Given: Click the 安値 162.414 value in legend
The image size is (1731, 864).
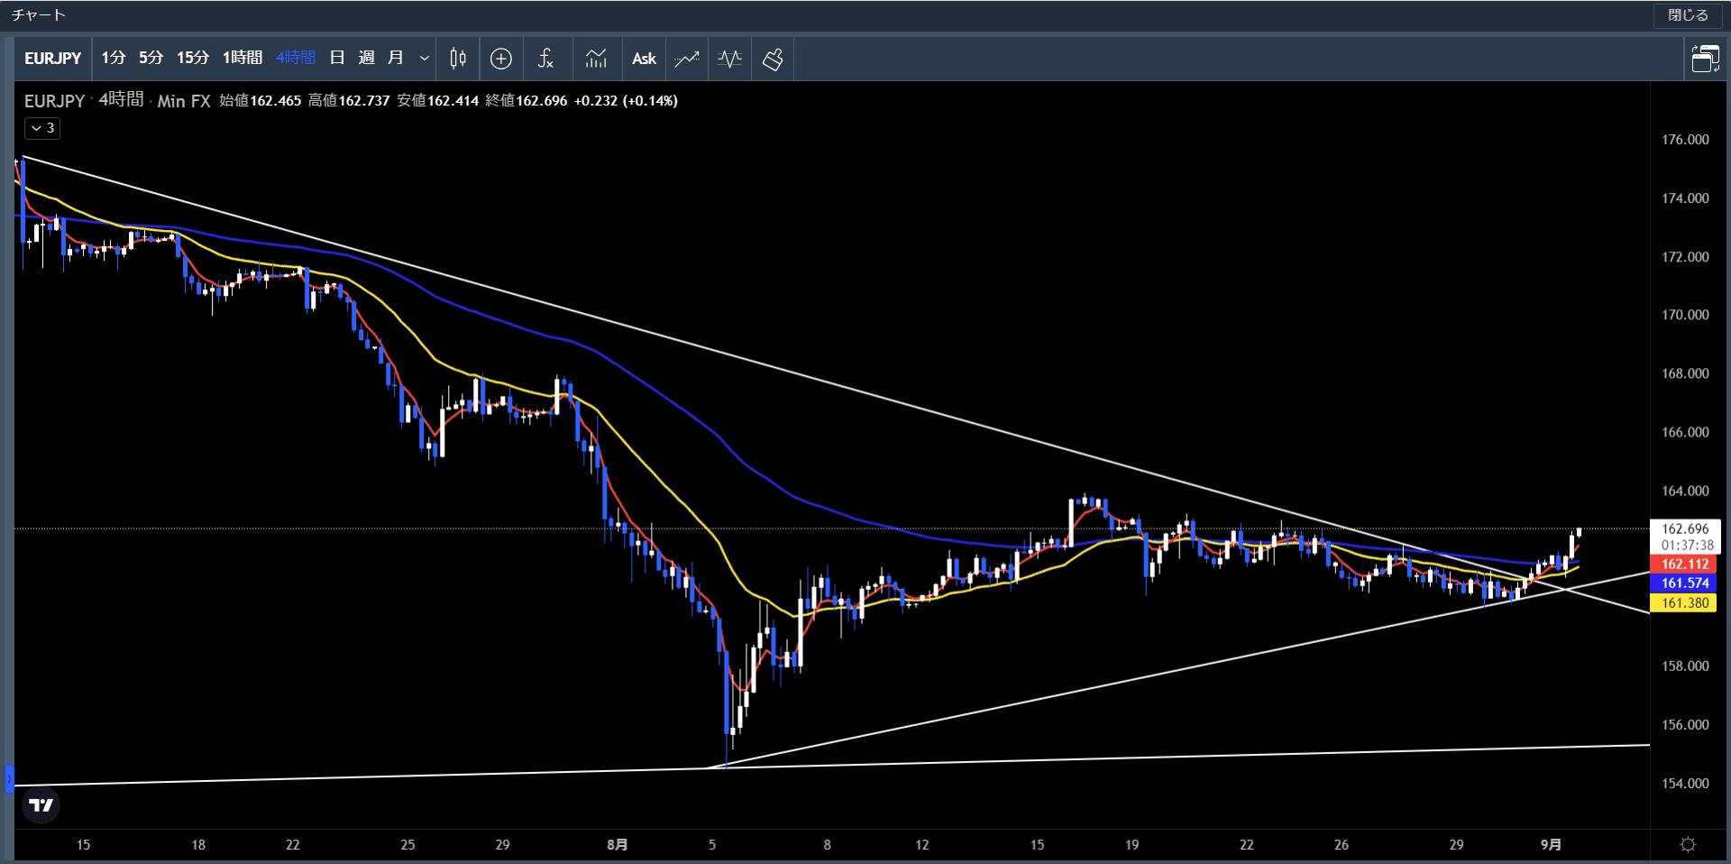Looking at the screenshot, I should (438, 101).
